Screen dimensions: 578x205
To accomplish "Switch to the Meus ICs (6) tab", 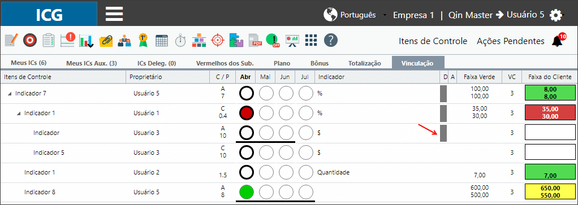I will click(x=29, y=63).
